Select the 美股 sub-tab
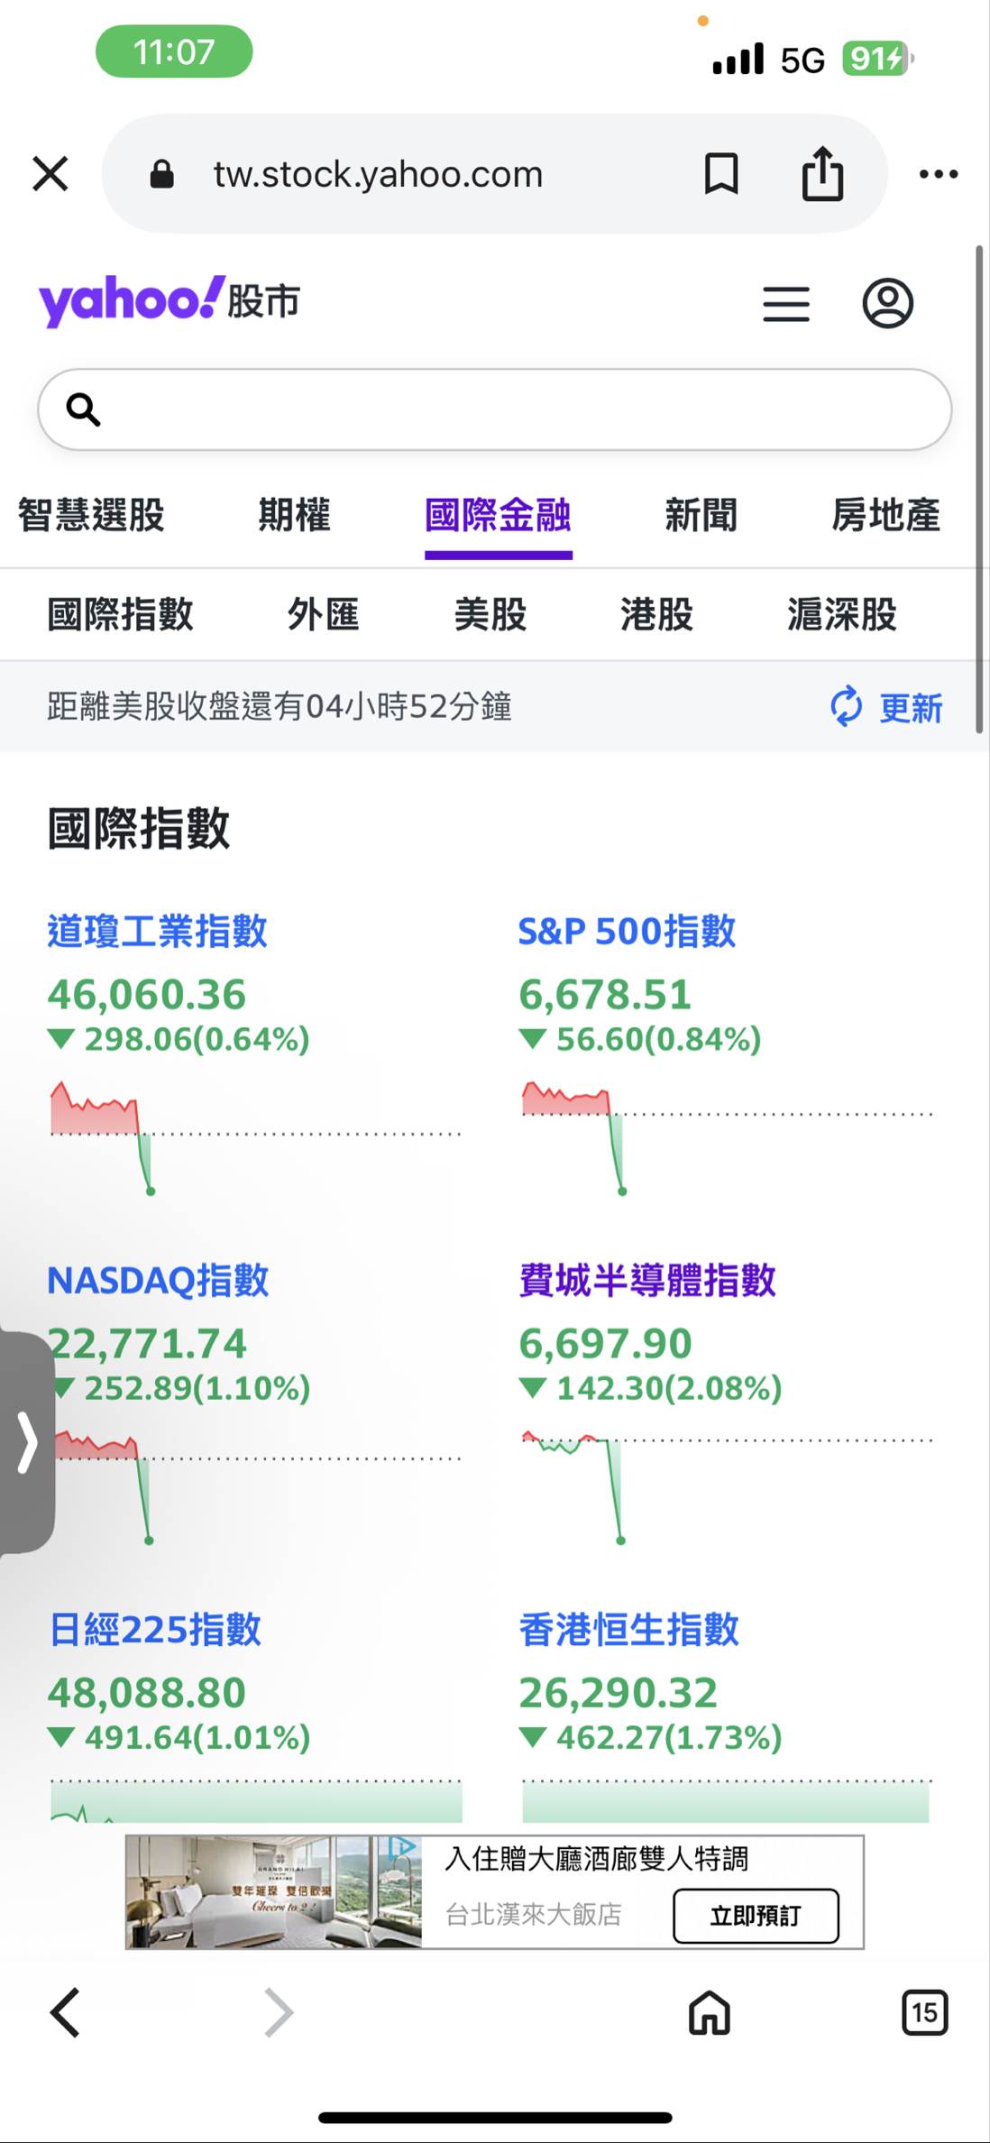The height and width of the screenshot is (2143, 990). 490,615
